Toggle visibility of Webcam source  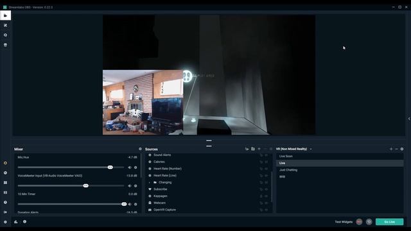[x=267, y=203]
